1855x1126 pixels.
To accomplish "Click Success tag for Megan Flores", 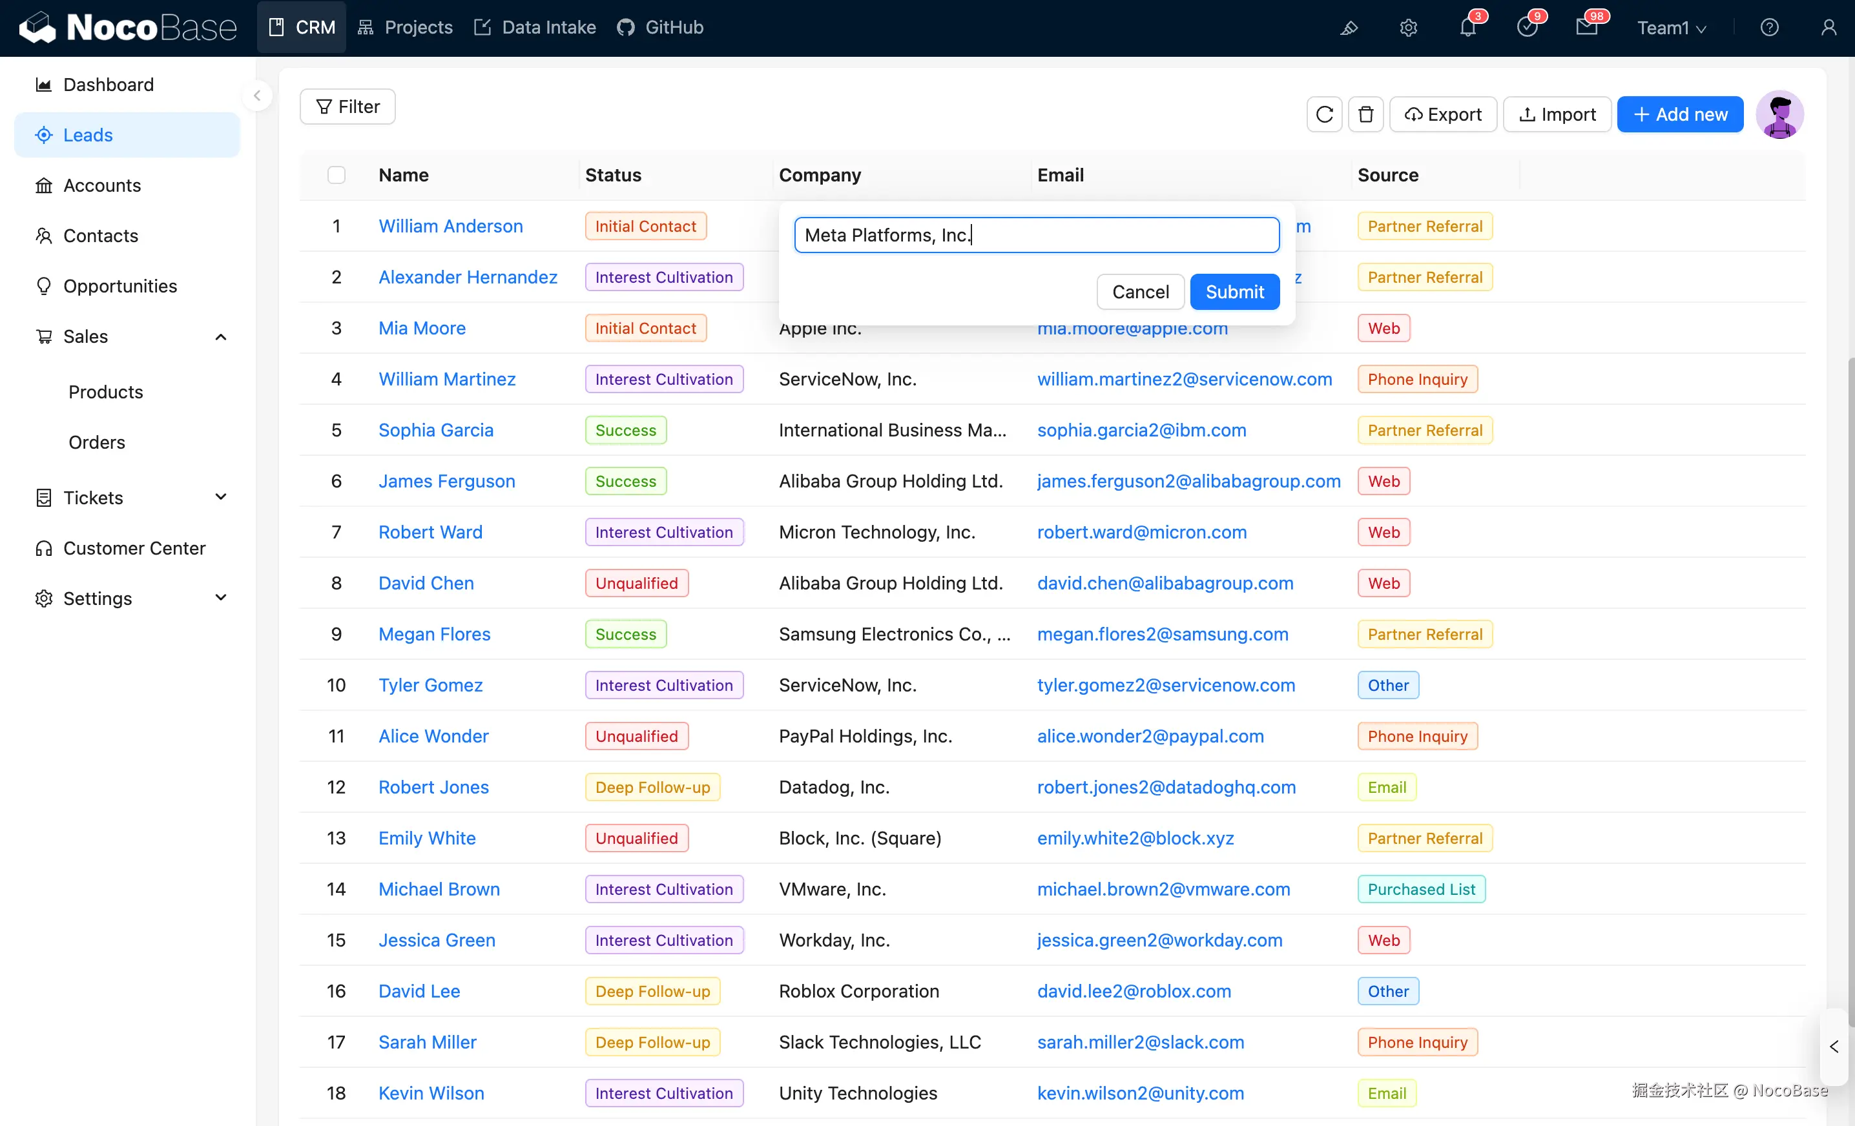I will click(x=626, y=635).
